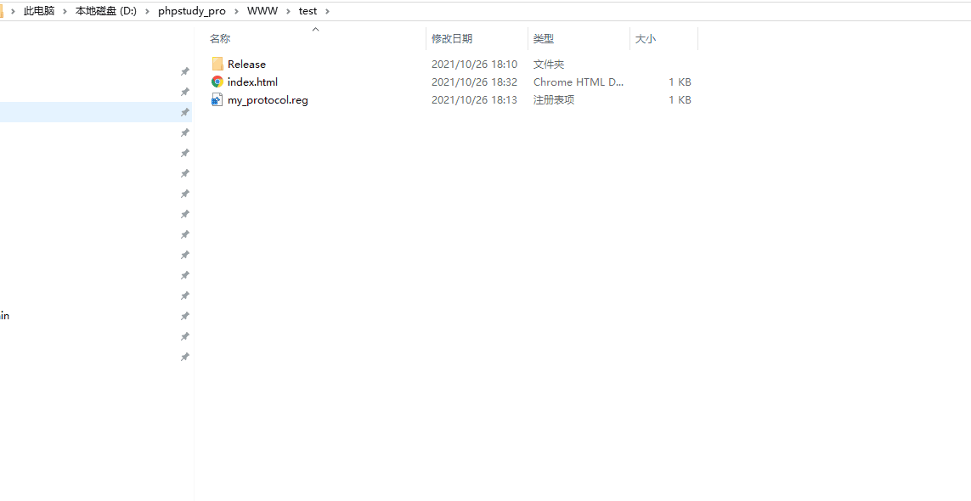Toggle the sort arrow above the 名称 column

click(315, 29)
